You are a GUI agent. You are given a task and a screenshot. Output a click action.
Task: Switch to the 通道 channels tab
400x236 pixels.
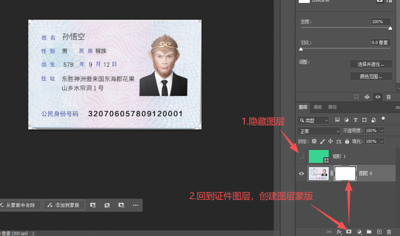pos(318,107)
